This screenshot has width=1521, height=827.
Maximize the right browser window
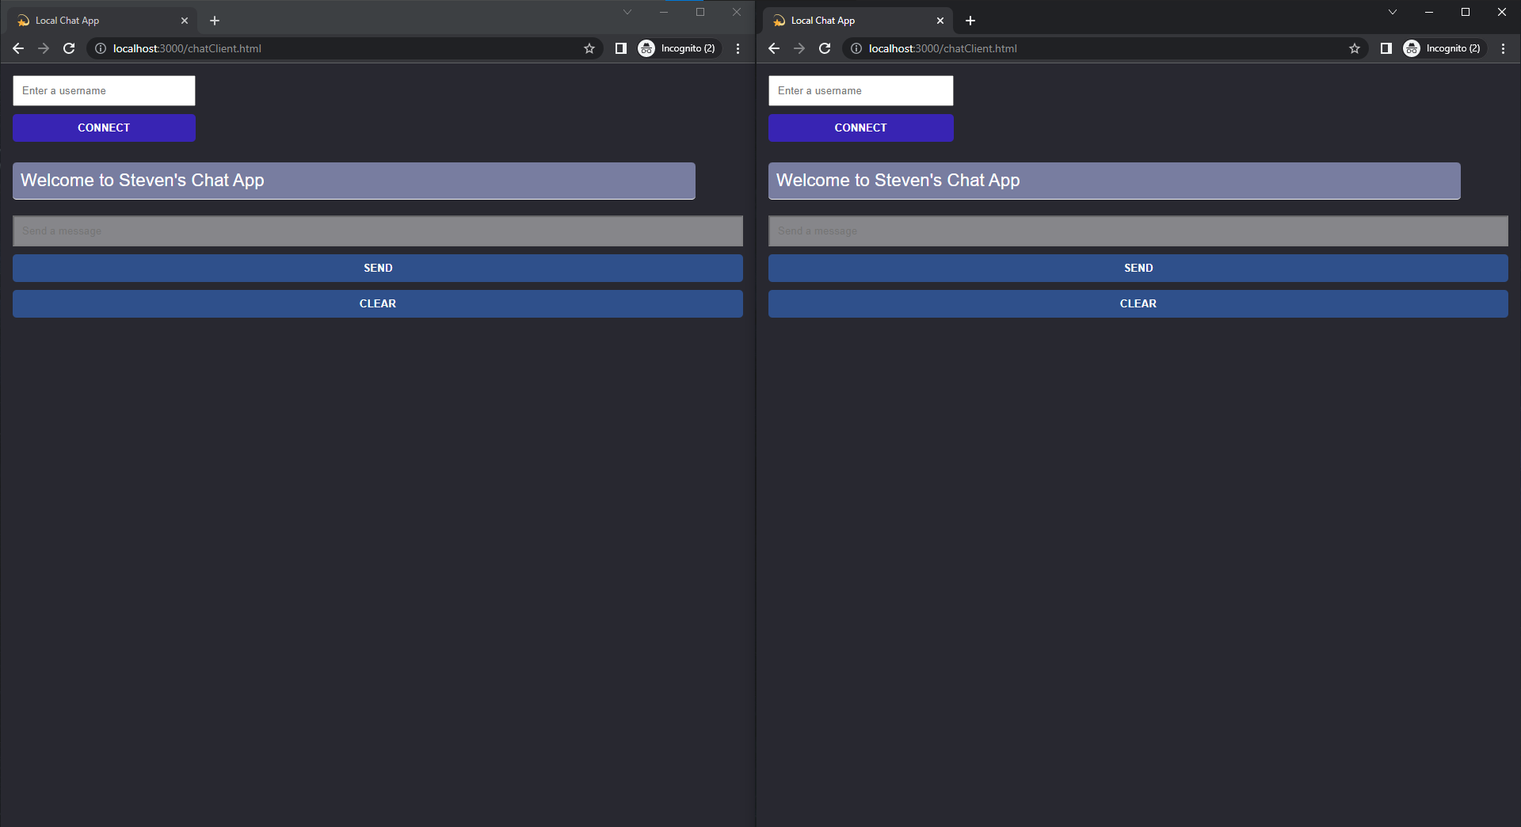(1466, 12)
